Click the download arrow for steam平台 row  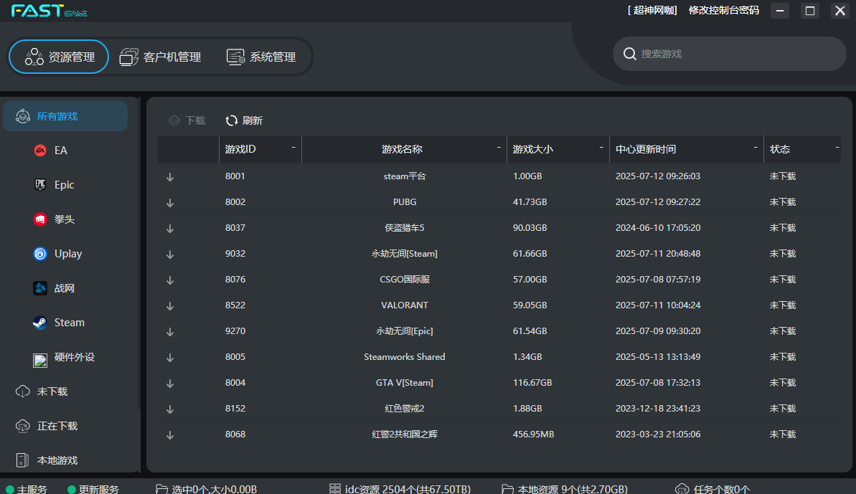coord(170,176)
